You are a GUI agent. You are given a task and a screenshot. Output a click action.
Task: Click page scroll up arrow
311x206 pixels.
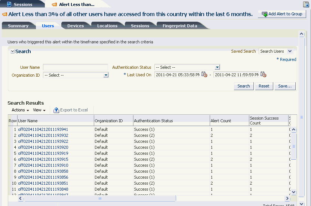pyautogui.click(x=302, y=34)
